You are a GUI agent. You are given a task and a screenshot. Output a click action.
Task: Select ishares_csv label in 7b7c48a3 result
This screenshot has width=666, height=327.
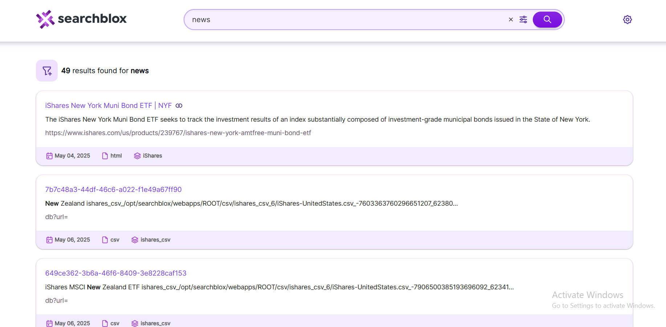pyautogui.click(x=155, y=240)
